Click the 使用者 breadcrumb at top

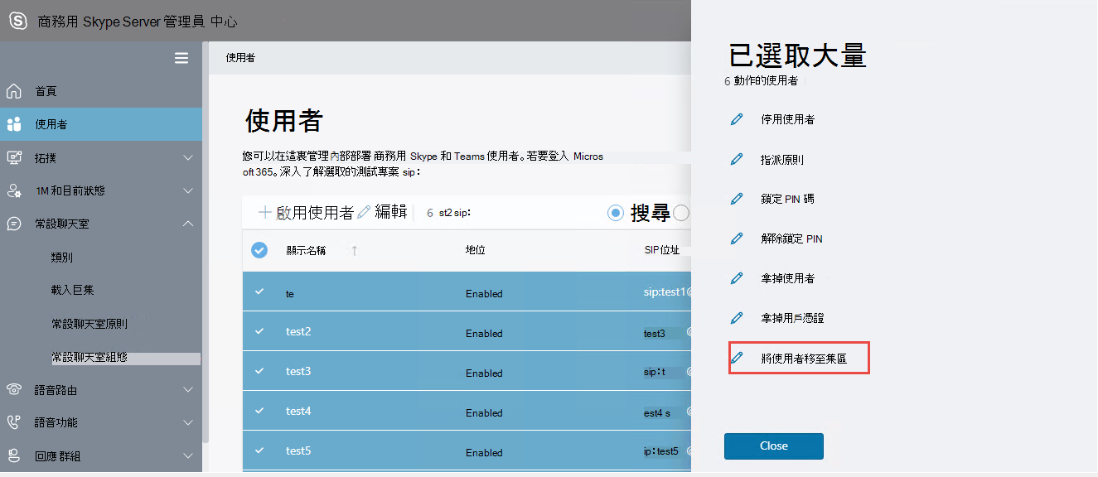pos(240,58)
